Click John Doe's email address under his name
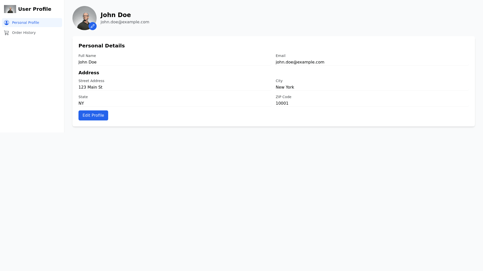 (125, 22)
